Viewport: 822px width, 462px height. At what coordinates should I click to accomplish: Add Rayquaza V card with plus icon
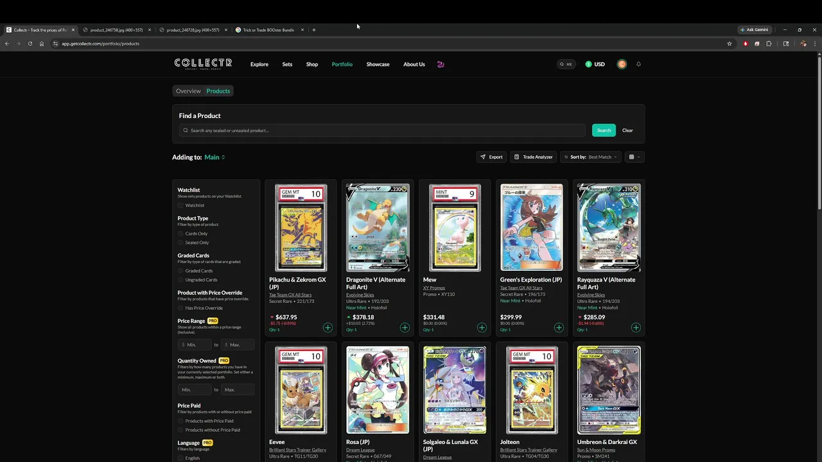(636, 327)
